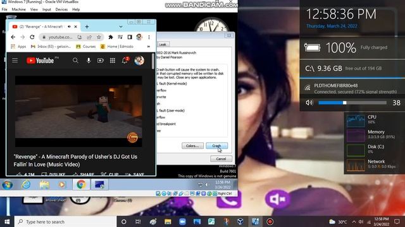Click the Windows 7 tray volume icon
The height and width of the screenshot is (227, 405).
click(x=207, y=185)
